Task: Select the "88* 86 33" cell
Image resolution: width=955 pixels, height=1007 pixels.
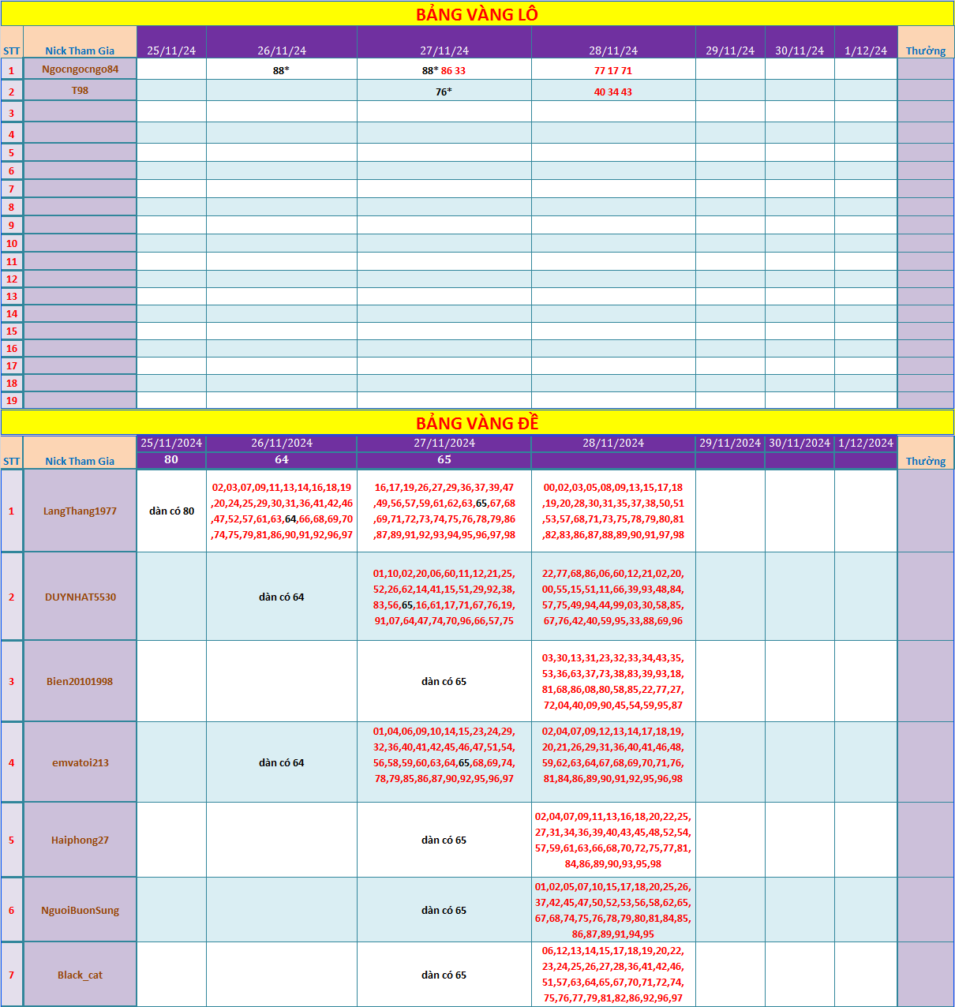Action: pos(444,69)
